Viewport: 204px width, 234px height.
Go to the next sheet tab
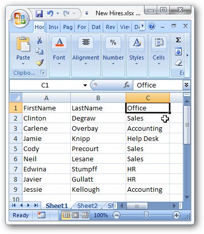[28, 206]
